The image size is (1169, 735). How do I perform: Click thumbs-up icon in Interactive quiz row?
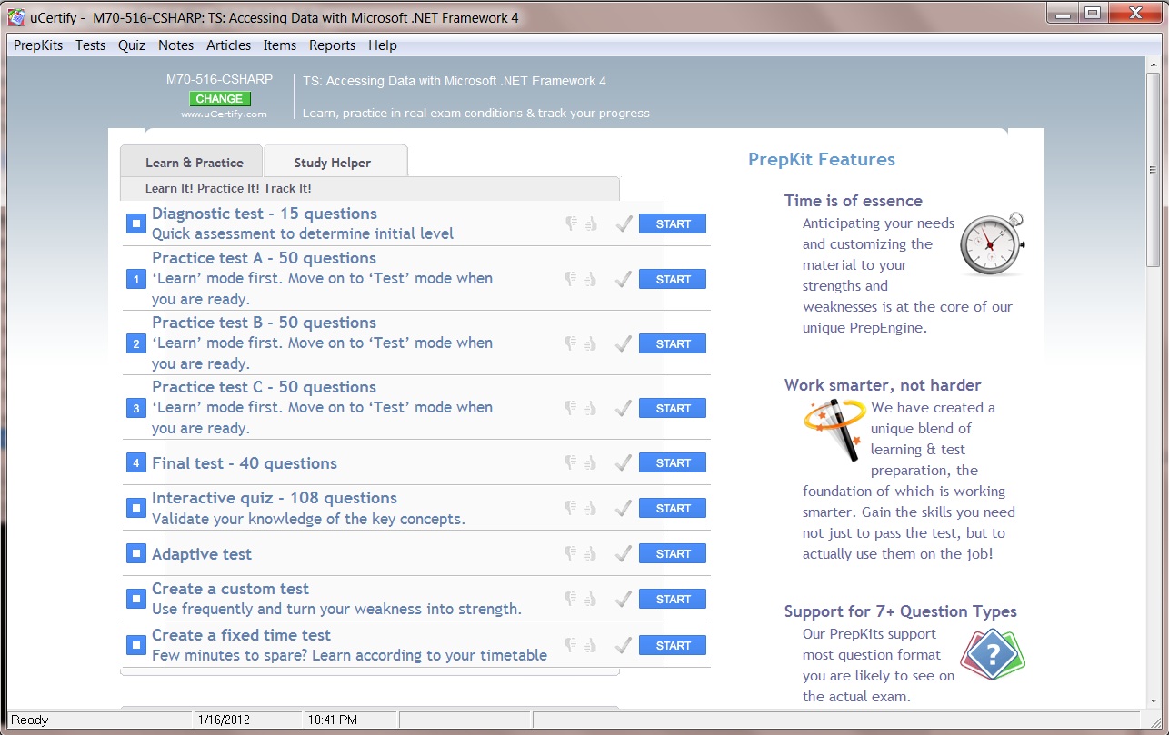point(591,508)
